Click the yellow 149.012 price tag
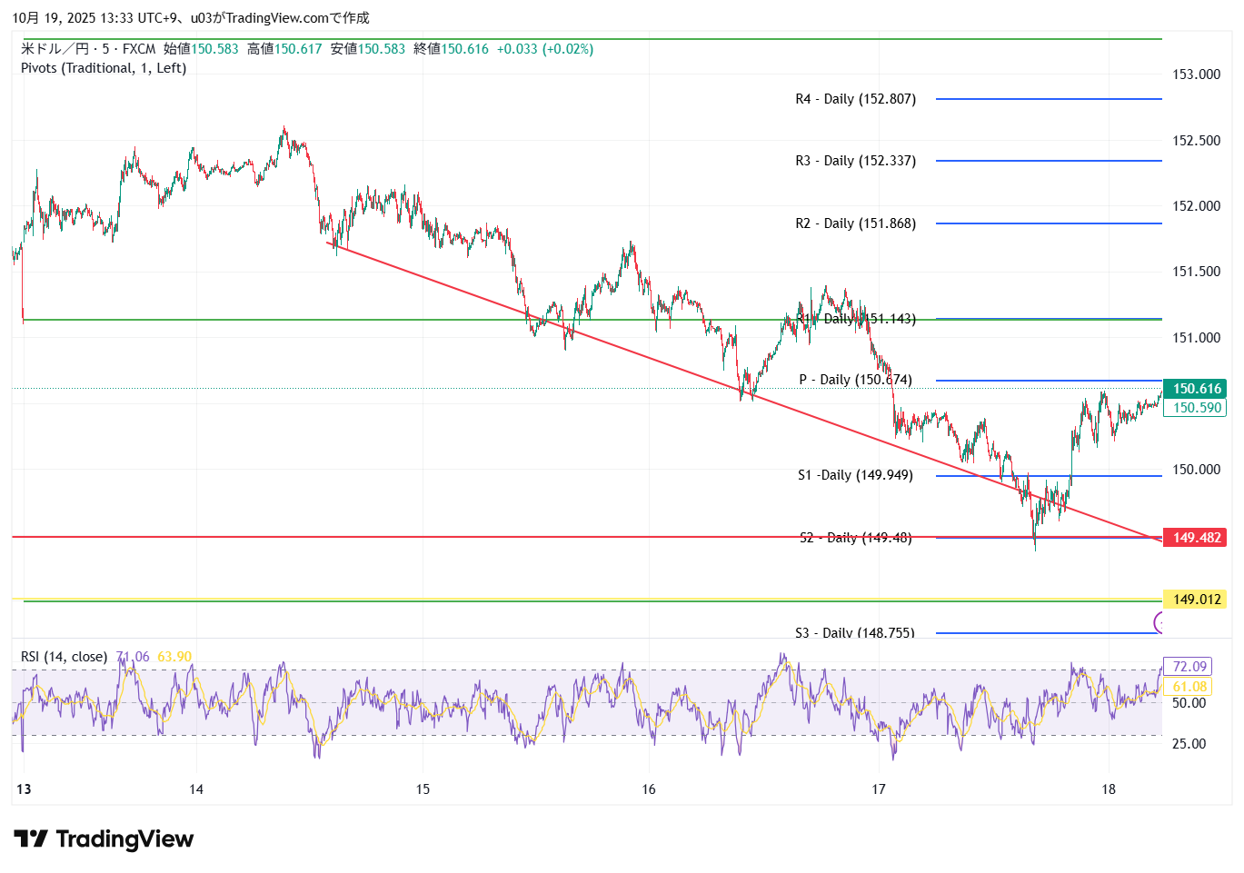This screenshot has height=873, width=1244. (1196, 600)
